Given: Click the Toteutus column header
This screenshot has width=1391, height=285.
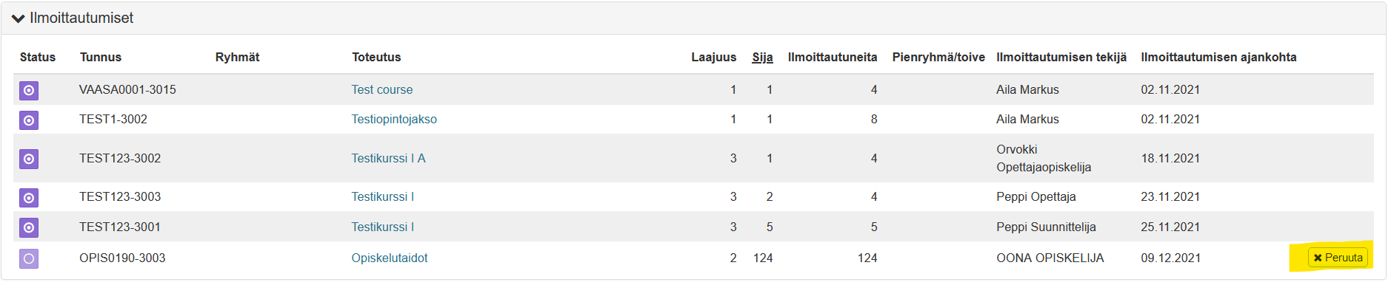Looking at the screenshot, I should click(x=376, y=57).
